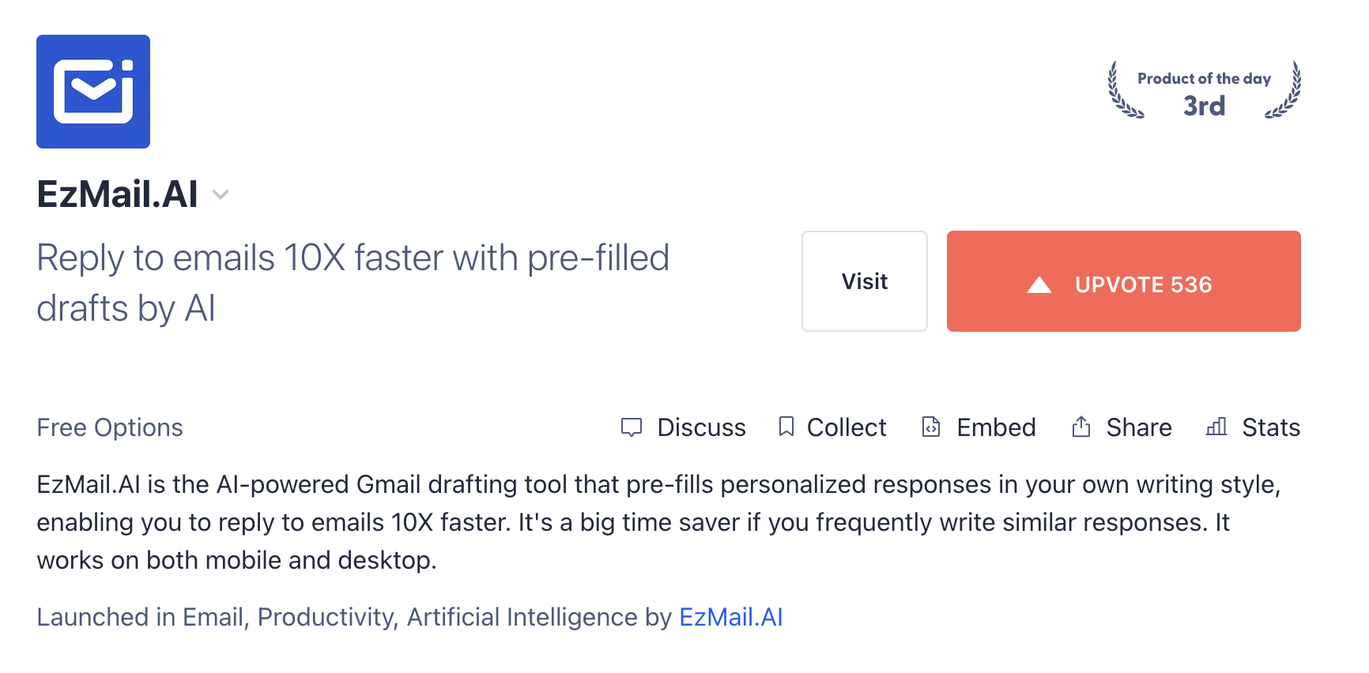Click the Embed code file icon

coord(931,427)
